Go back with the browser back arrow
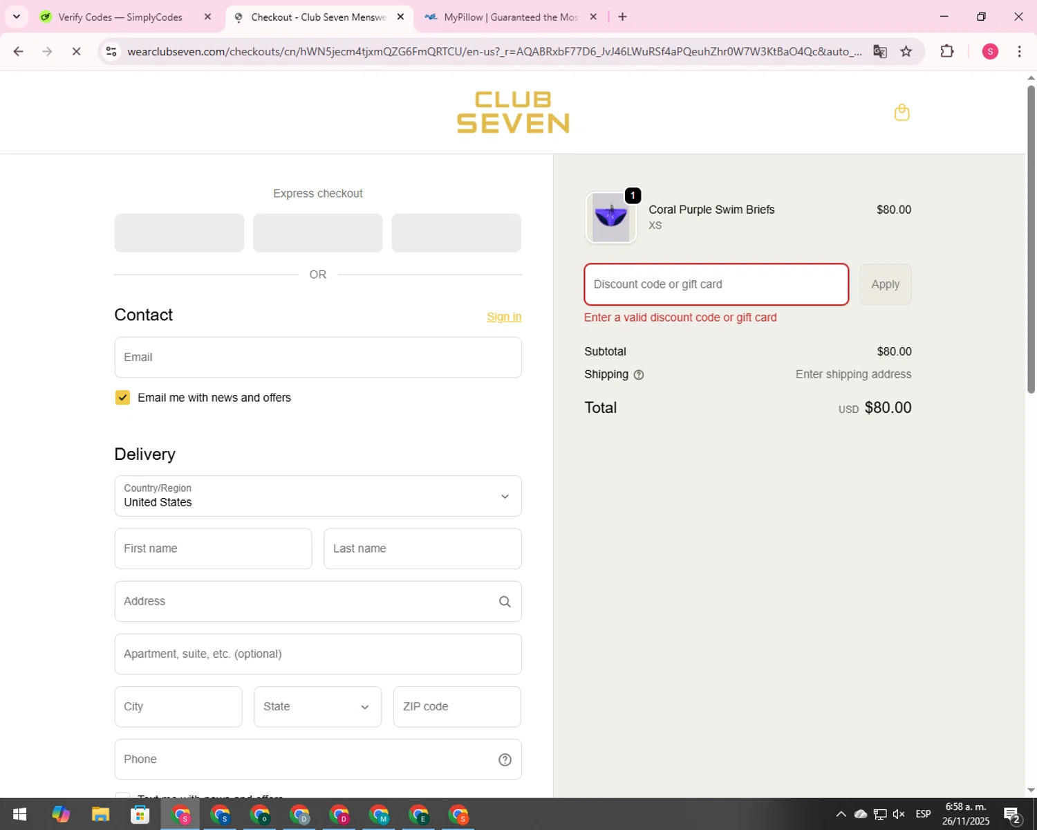The width and height of the screenshot is (1037, 830). (x=19, y=51)
